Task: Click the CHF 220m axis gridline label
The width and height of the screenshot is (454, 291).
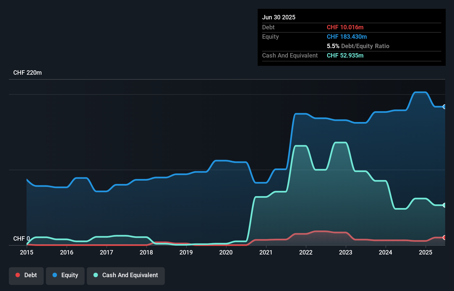Action: click(x=28, y=72)
